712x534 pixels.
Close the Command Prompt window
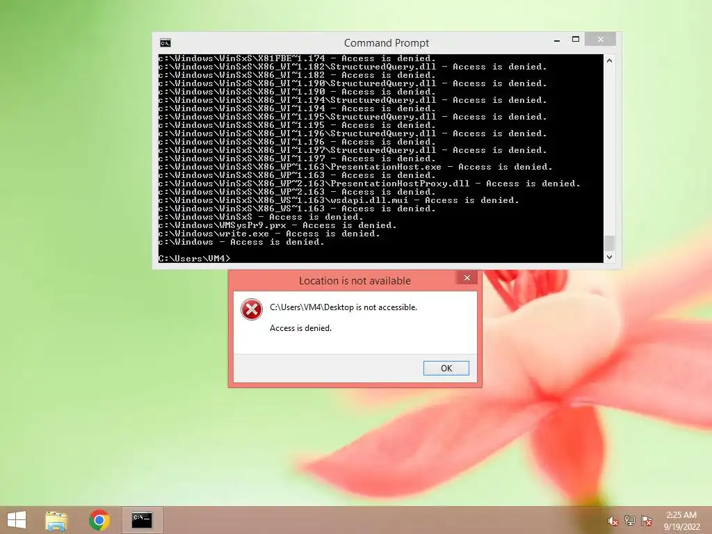coord(600,40)
